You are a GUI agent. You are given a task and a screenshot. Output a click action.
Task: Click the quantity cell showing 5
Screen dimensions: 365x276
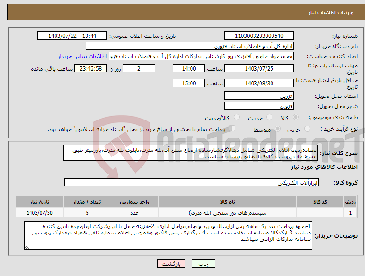(87, 213)
